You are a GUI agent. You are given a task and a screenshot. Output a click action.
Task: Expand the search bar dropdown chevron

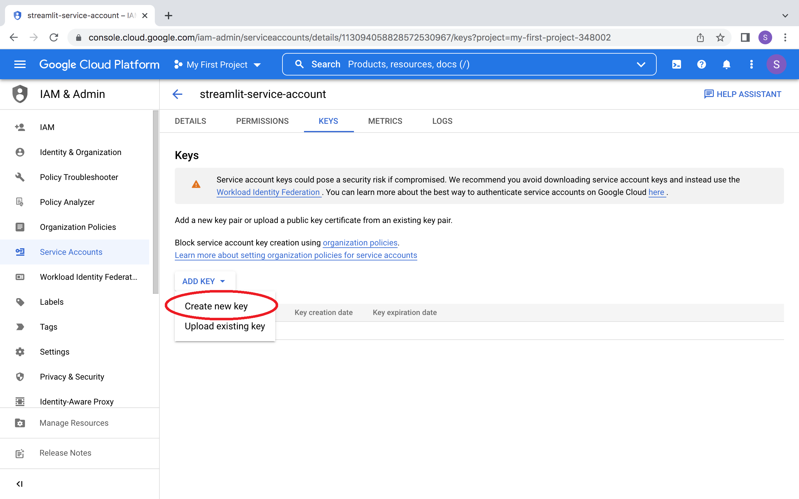coord(641,64)
